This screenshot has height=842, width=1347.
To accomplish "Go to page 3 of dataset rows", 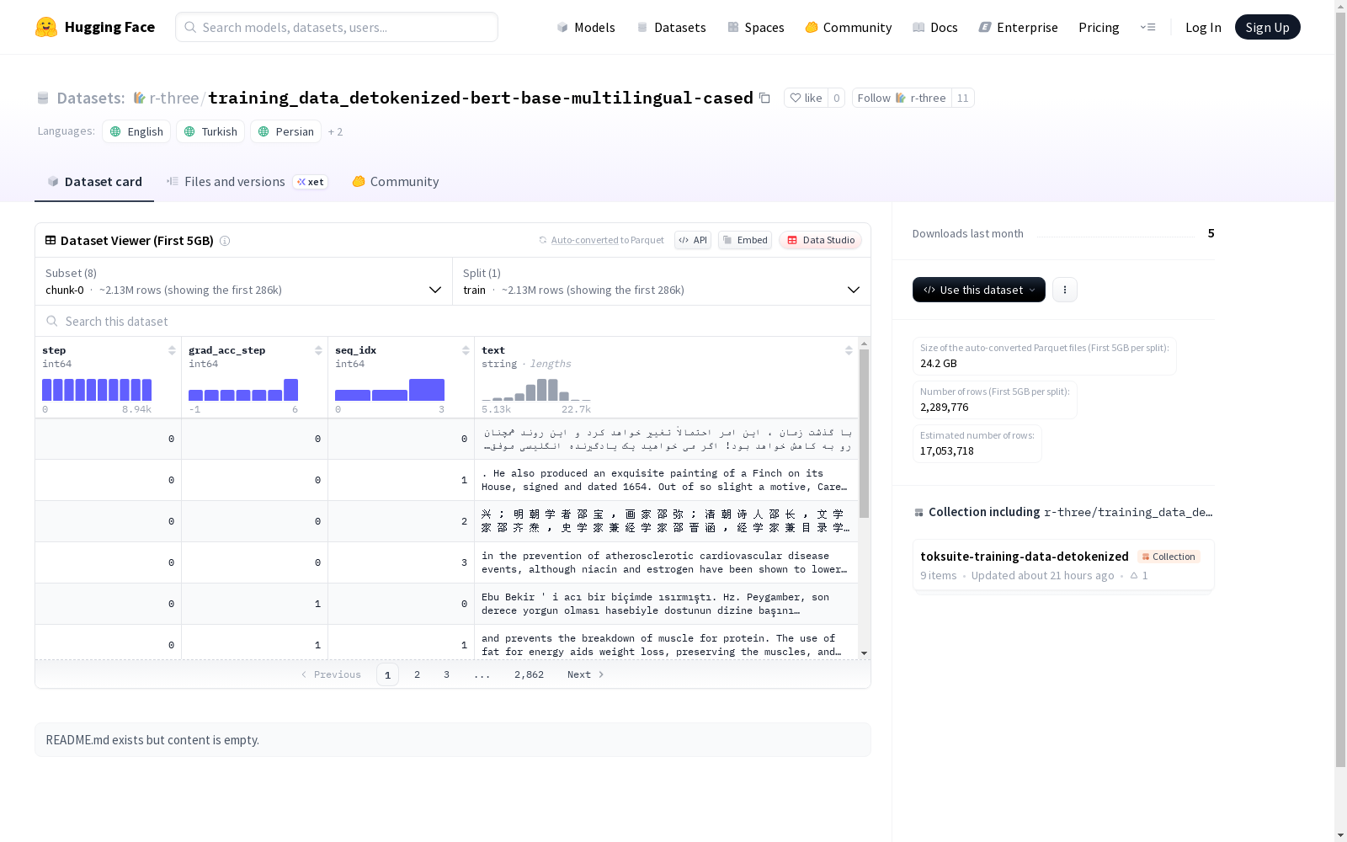I will pyautogui.click(x=446, y=674).
